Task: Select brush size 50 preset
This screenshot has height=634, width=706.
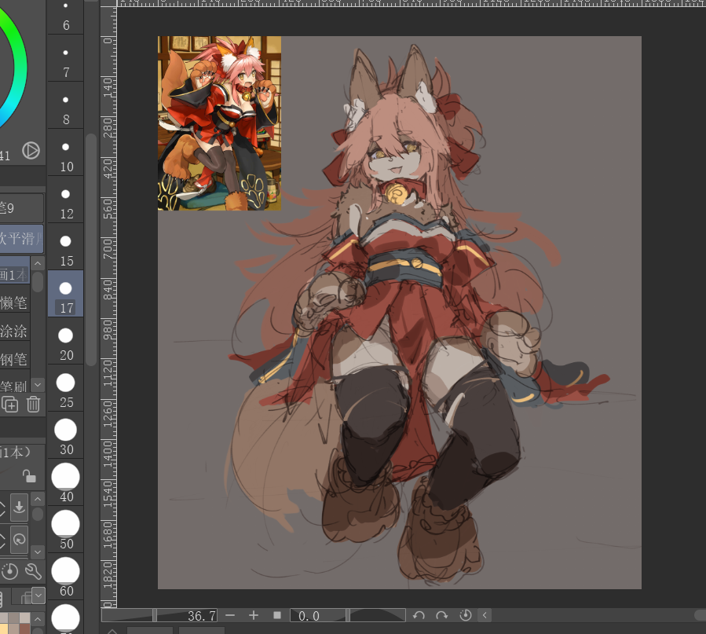Action: coord(66,530)
